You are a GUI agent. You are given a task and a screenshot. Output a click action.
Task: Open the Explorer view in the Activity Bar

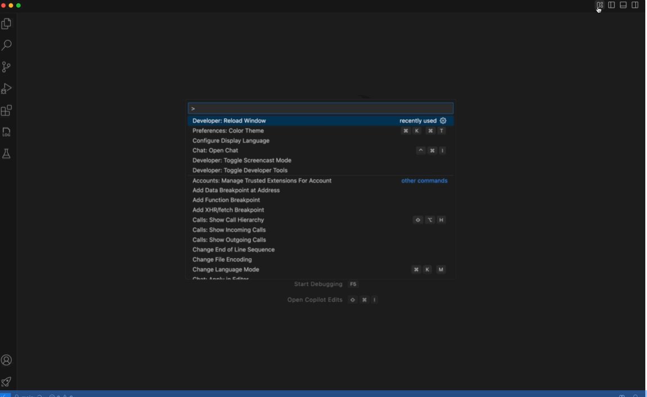pyautogui.click(x=6, y=23)
